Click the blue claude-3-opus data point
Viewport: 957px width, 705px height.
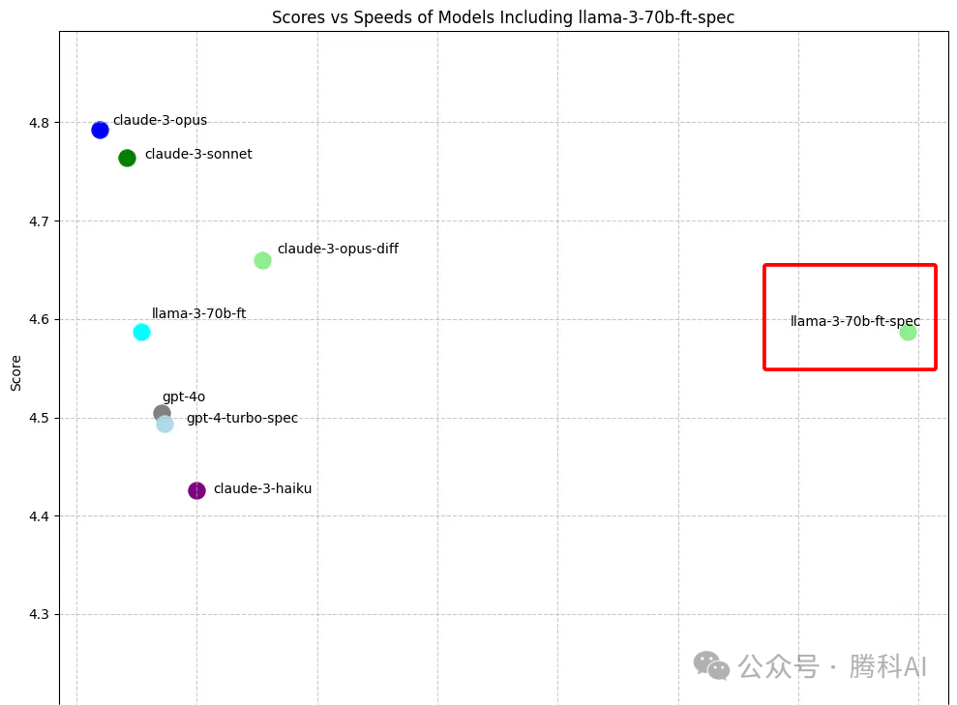tap(100, 130)
